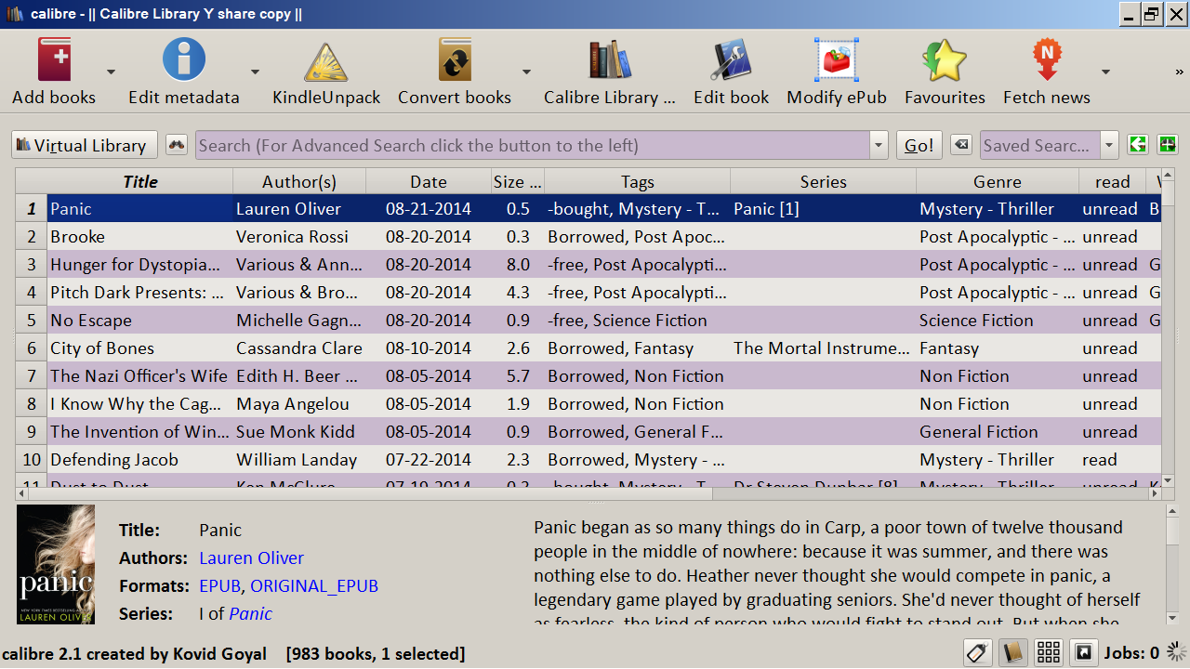Sort books by Date column header
The height and width of the screenshot is (669, 1190).
[429, 182]
